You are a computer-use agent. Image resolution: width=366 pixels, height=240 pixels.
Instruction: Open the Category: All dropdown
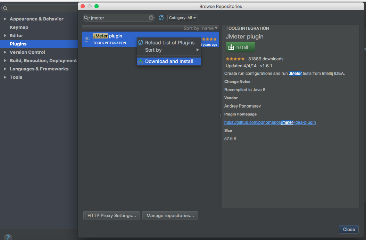click(x=182, y=18)
